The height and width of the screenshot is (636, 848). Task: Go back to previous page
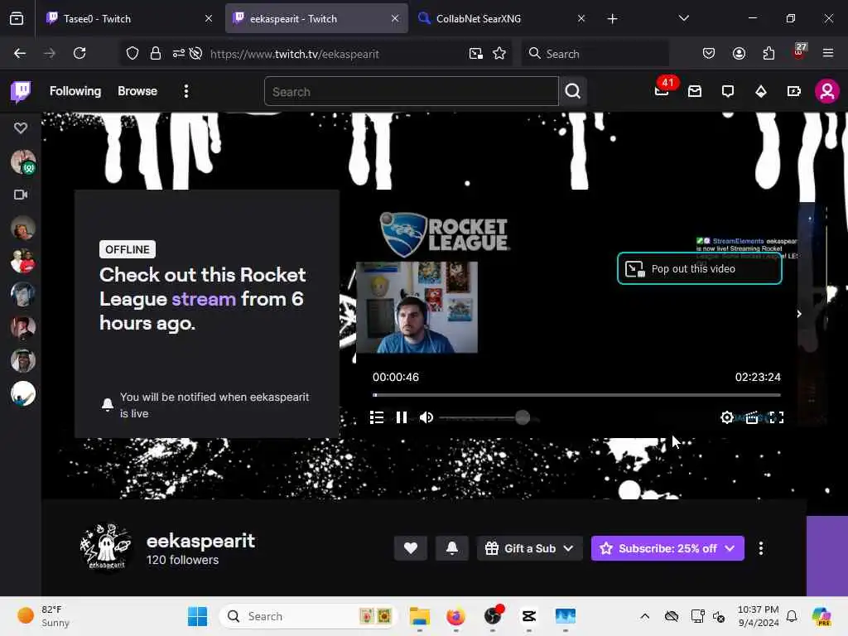coord(20,53)
